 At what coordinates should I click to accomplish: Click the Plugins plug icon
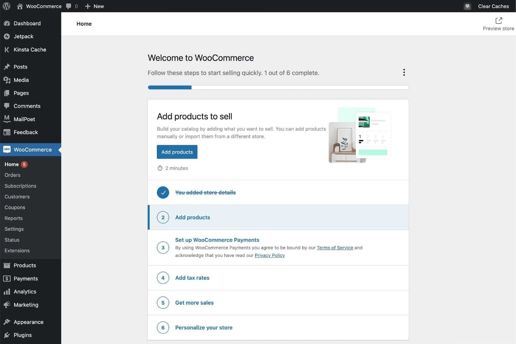(7, 335)
